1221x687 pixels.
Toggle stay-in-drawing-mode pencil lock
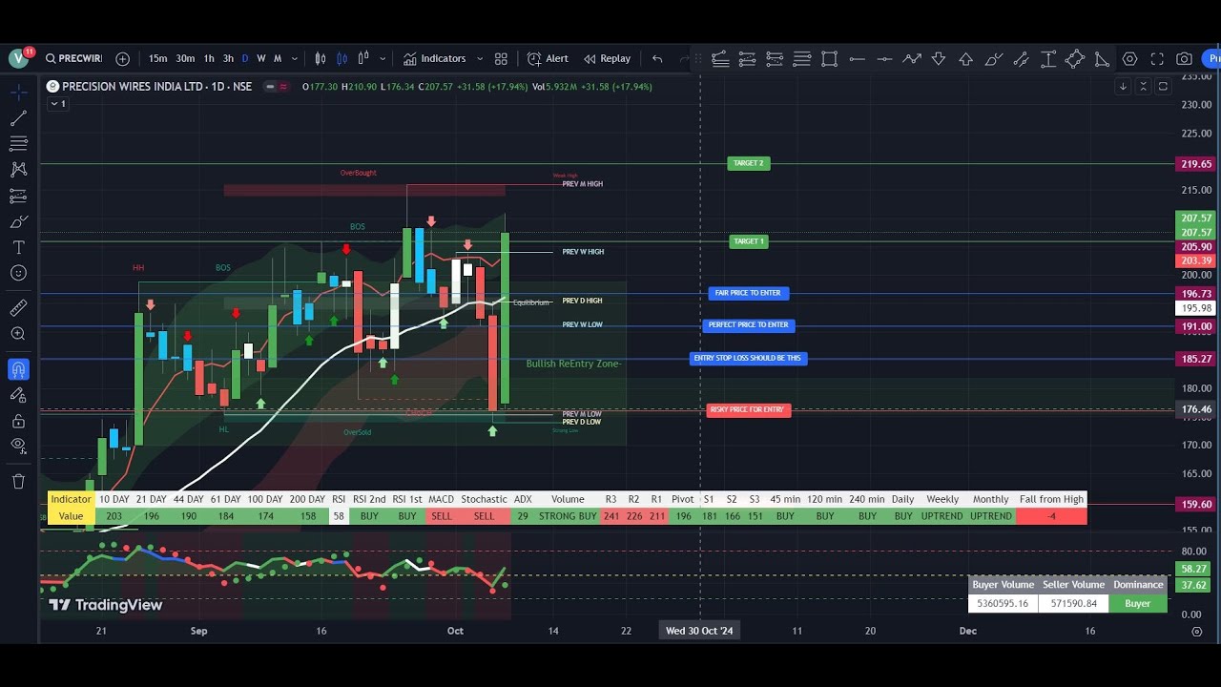18,395
